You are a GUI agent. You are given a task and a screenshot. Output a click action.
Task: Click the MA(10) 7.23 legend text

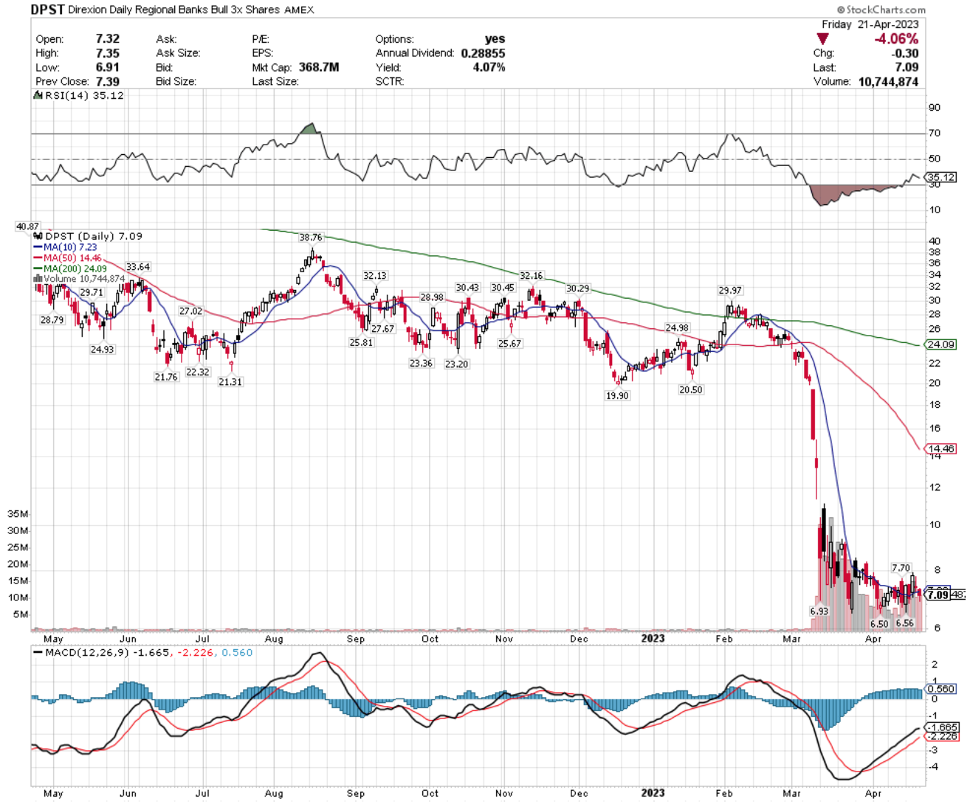[70, 247]
